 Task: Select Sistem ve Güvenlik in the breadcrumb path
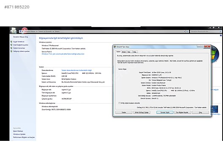click(45, 31)
